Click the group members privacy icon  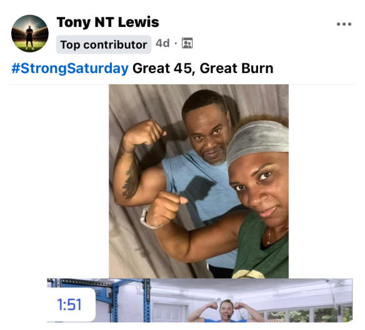tap(187, 43)
